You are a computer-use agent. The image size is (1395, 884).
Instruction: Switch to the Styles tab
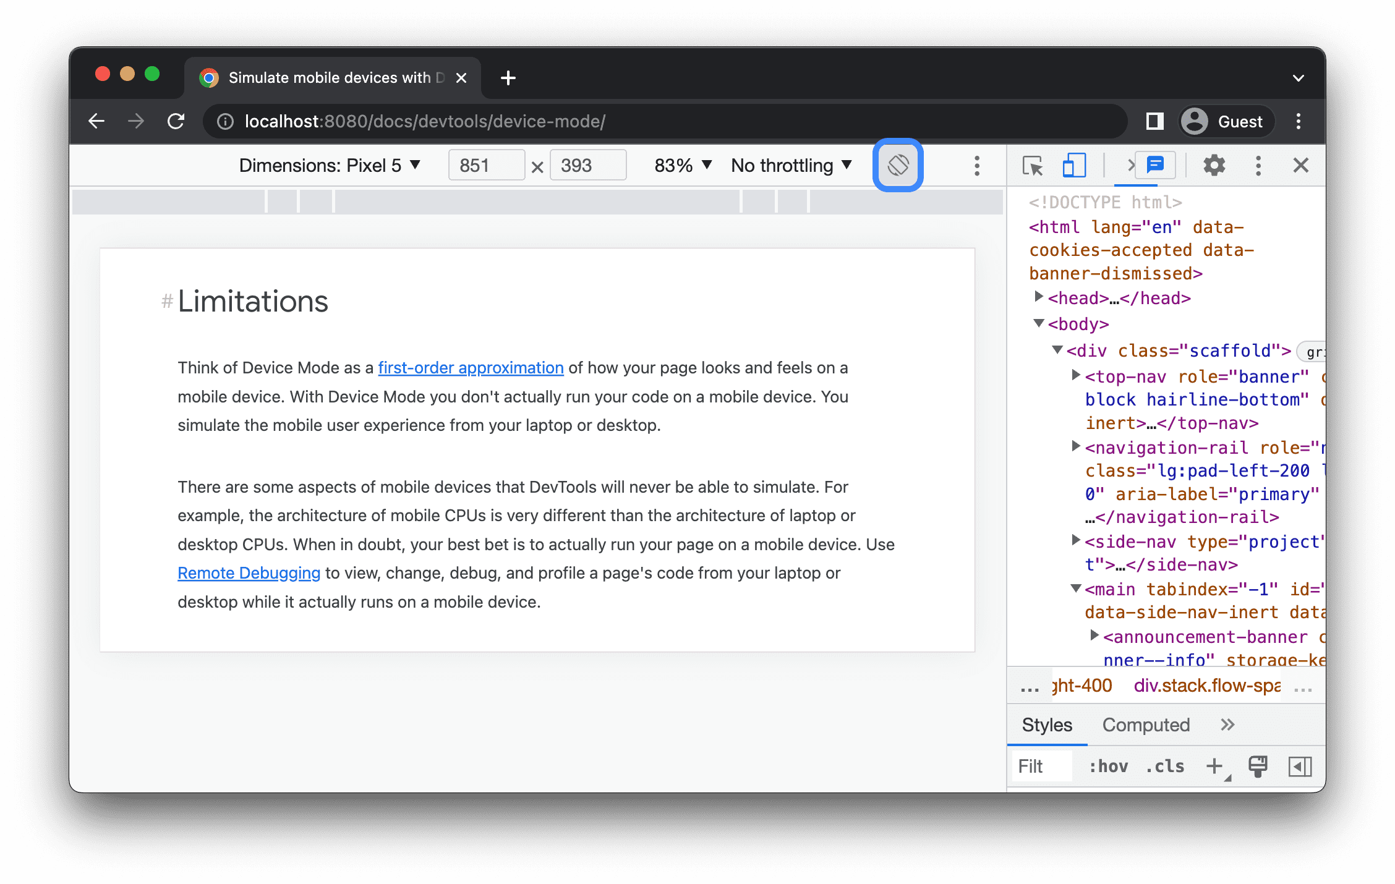click(x=1046, y=726)
